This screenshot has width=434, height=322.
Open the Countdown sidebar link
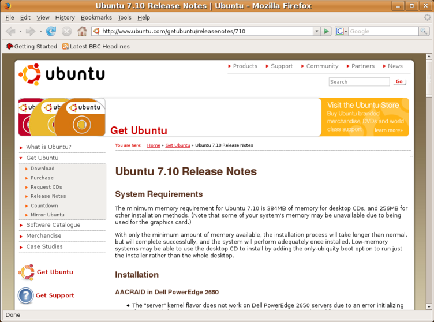(44, 205)
